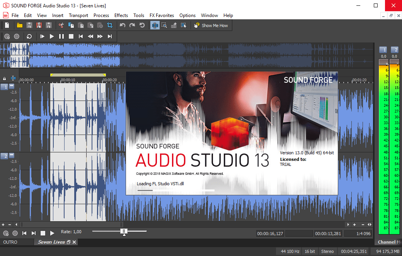Restore the Seven Lives tab window
The width and height of the screenshot is (402, 256).
pos(68,242)
